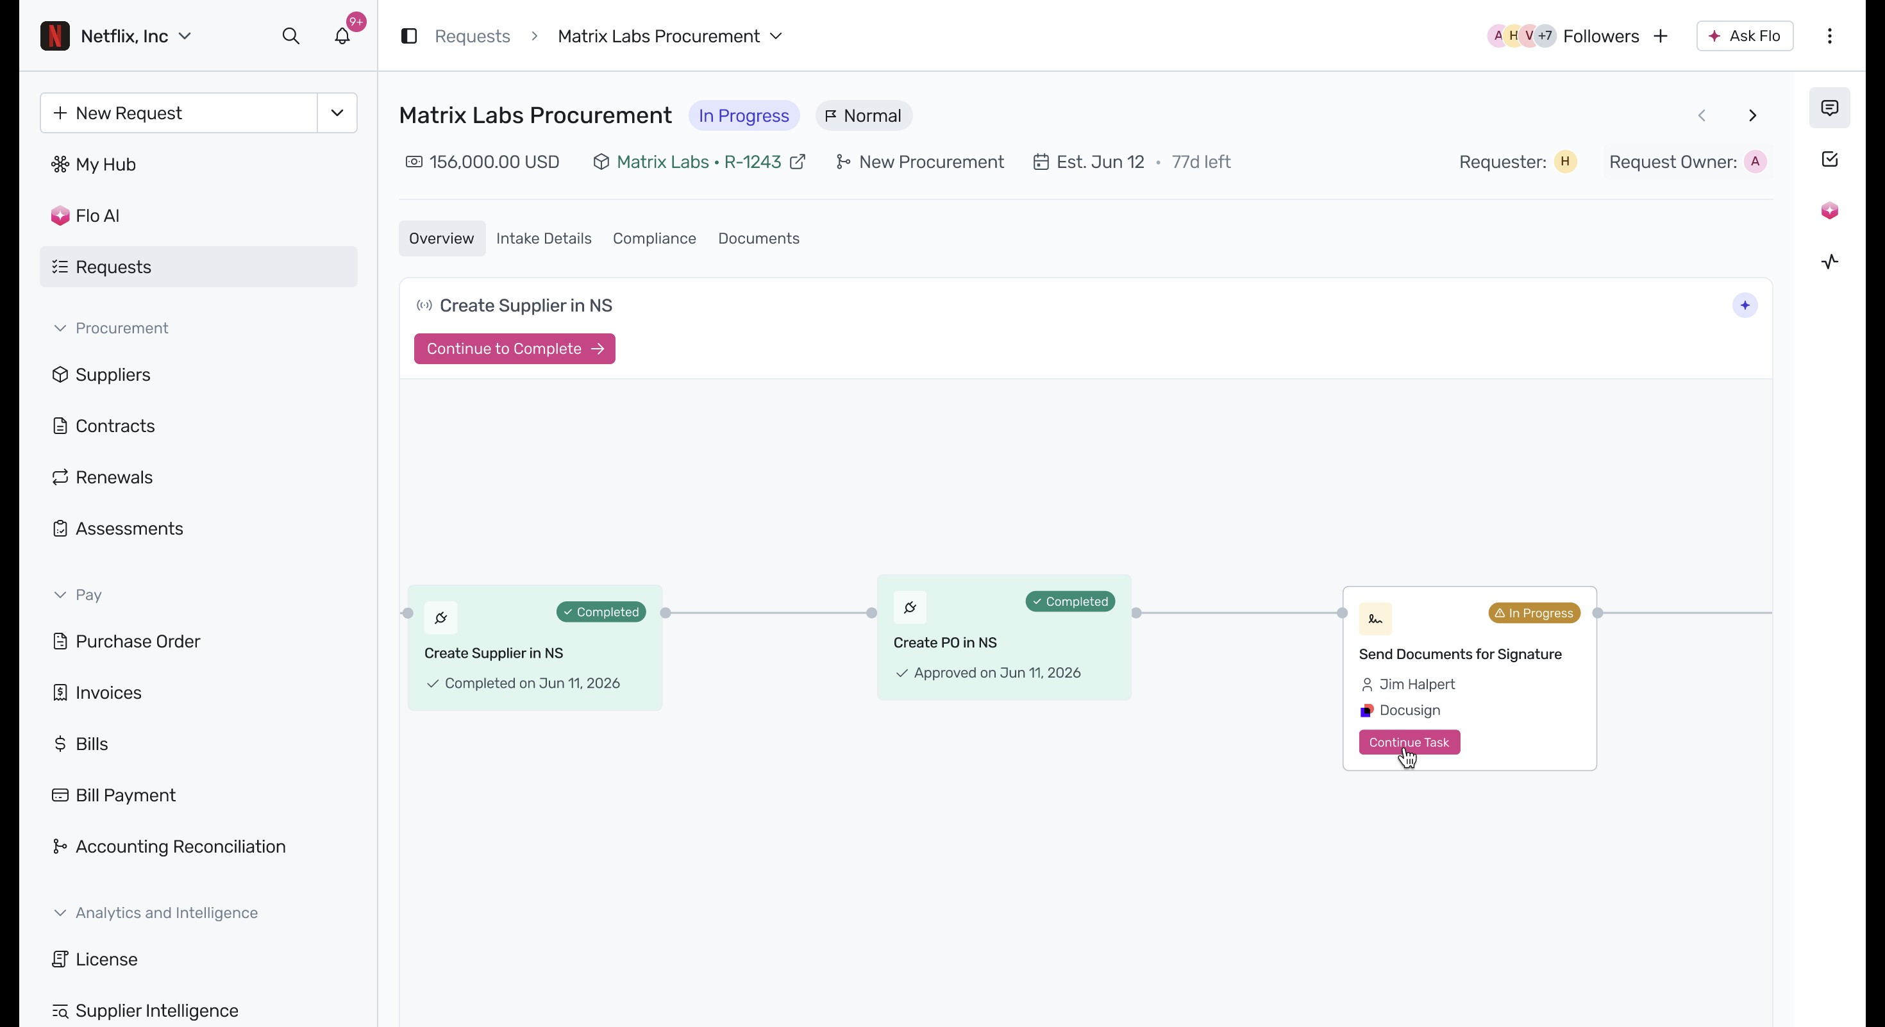The image size is (1885, 1027).
Task: Toggle sidebar panel icon beside Requests breadcrumb
Action: click(409, 36)
